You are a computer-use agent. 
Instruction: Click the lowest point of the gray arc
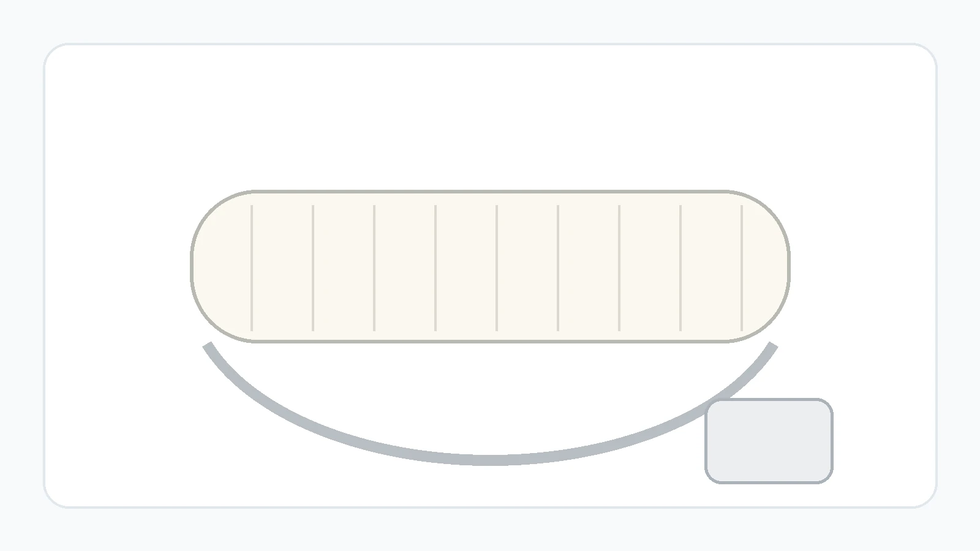[x=490, y=460]
